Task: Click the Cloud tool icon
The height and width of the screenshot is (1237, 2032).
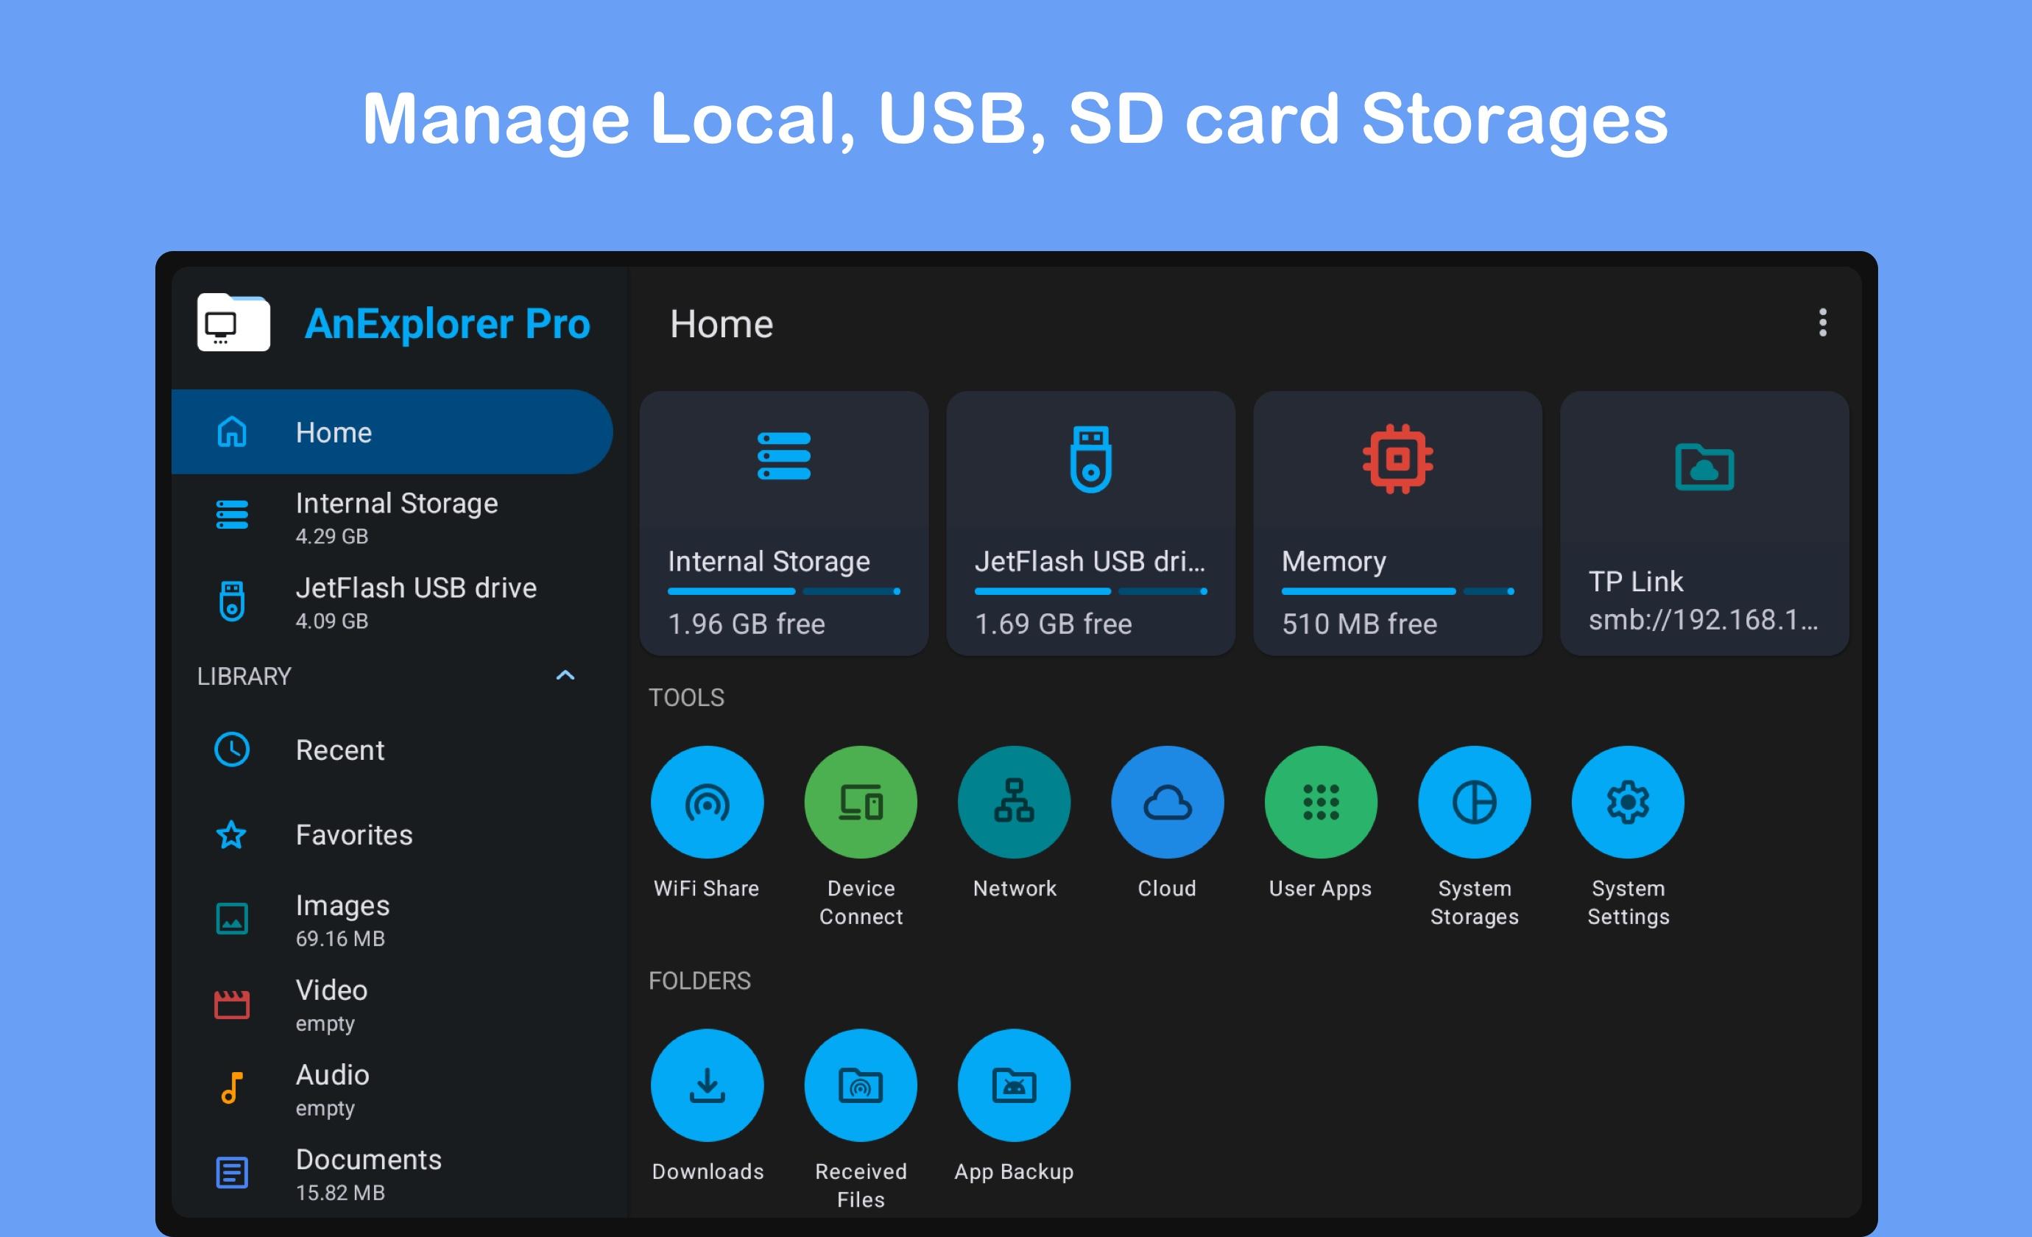Action: (1167, 802)
